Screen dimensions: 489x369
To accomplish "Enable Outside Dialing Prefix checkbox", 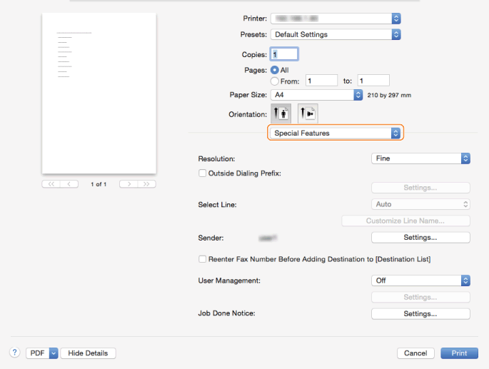I will coord(203,173).
